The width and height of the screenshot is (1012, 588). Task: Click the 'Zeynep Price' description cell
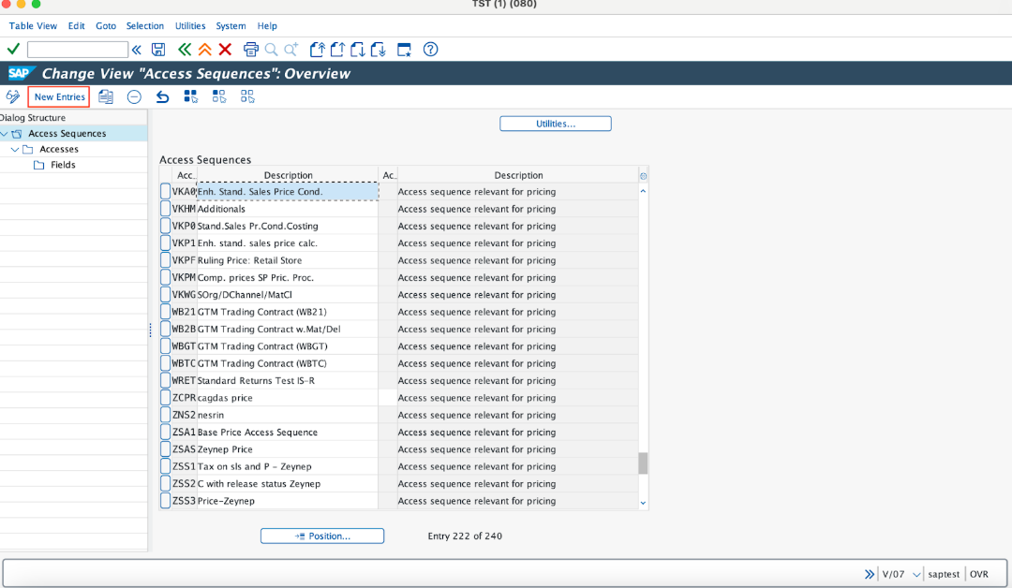coord(288,449)
